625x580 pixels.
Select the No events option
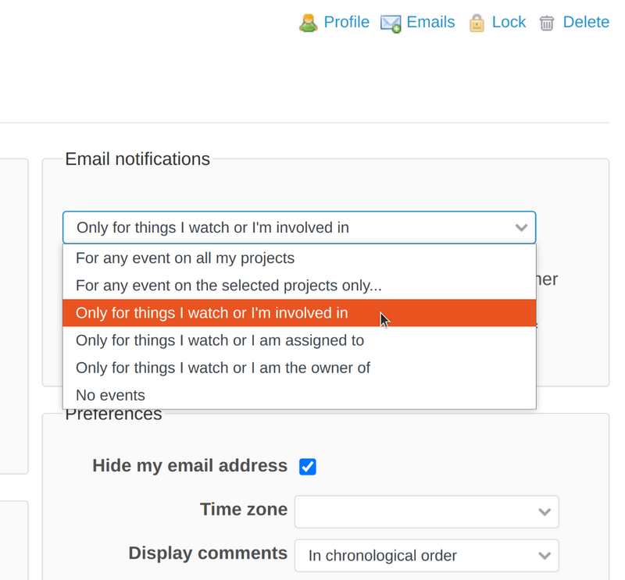pos(110,395)
